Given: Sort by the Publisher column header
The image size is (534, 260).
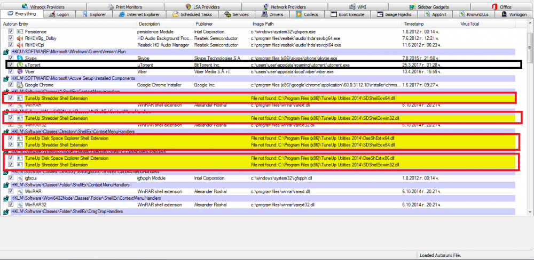Looking at the screenshot, I should (222, 24).
